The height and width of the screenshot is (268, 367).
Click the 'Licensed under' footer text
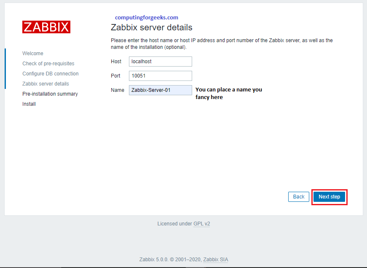174,224
